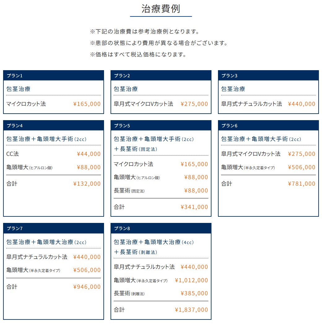This screenshot has height=326, width=322.
Task: Click the ¥132,000 total
Action: [x=87, y=183]
